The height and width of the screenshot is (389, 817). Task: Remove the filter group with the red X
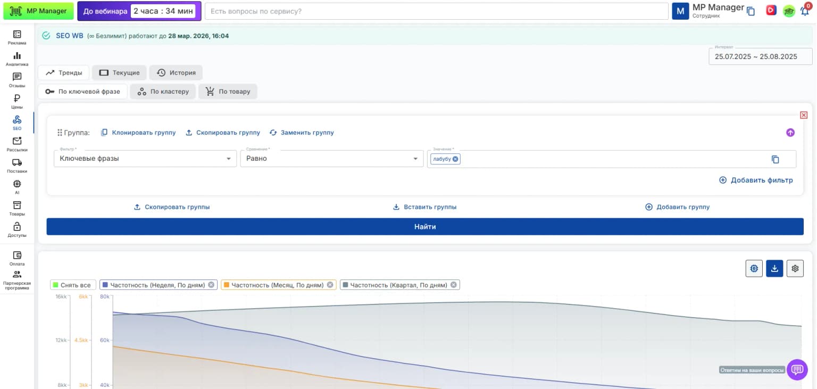(804, 115)
